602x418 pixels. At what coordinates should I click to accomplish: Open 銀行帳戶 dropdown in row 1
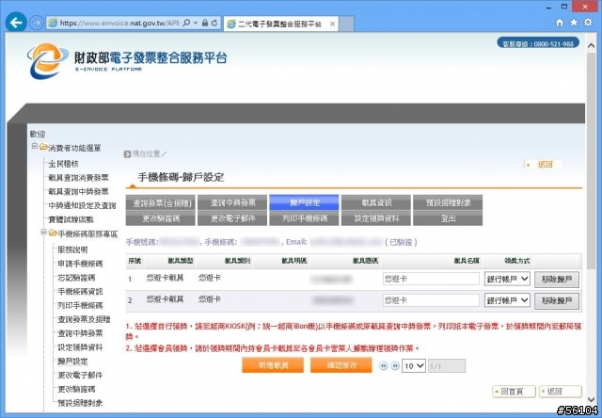click(x=507, y=279)
